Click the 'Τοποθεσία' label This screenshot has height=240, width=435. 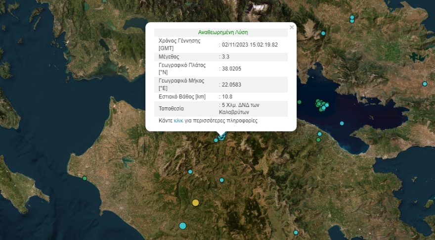[171, 108]
